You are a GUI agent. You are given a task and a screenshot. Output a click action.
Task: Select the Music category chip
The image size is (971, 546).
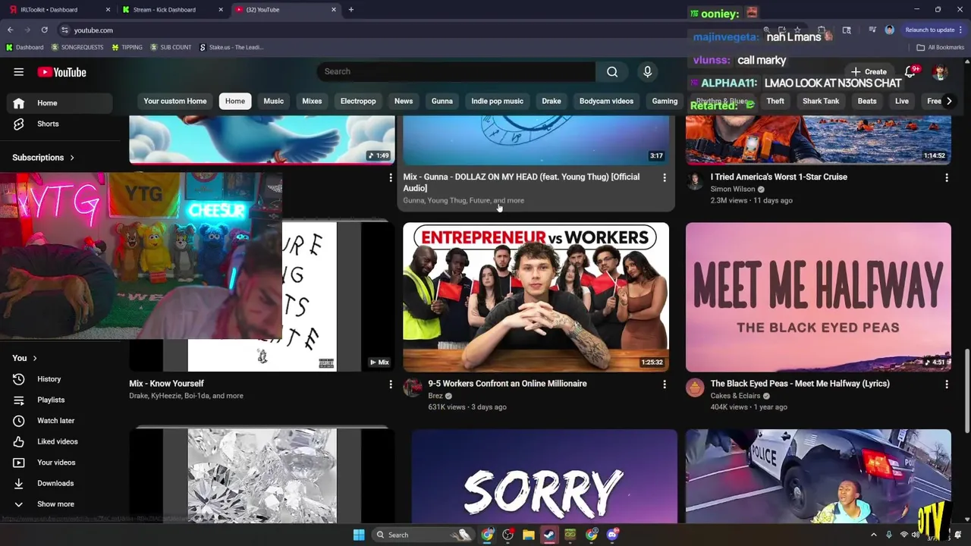coord(274,101)
